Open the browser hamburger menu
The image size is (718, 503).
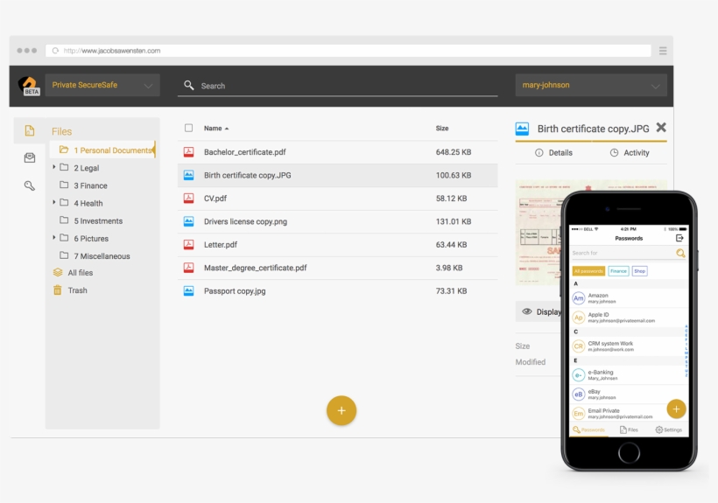point(663,51)
